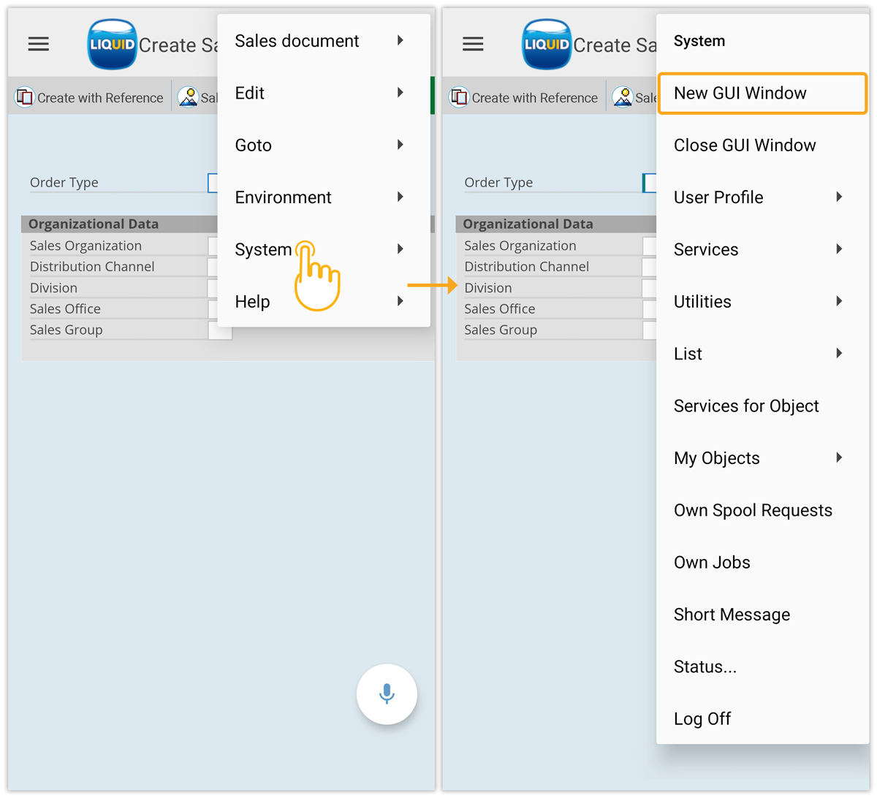Click Sales Group label in right screen
Image resolution: width=877 pixels, height=798 pixels.
click(x=501, y=330)
